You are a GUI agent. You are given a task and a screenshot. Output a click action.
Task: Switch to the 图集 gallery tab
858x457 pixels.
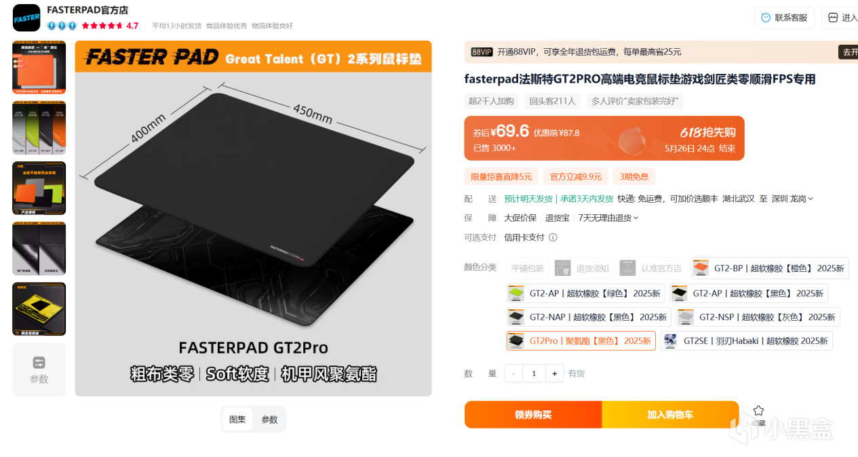coord(237,420)
